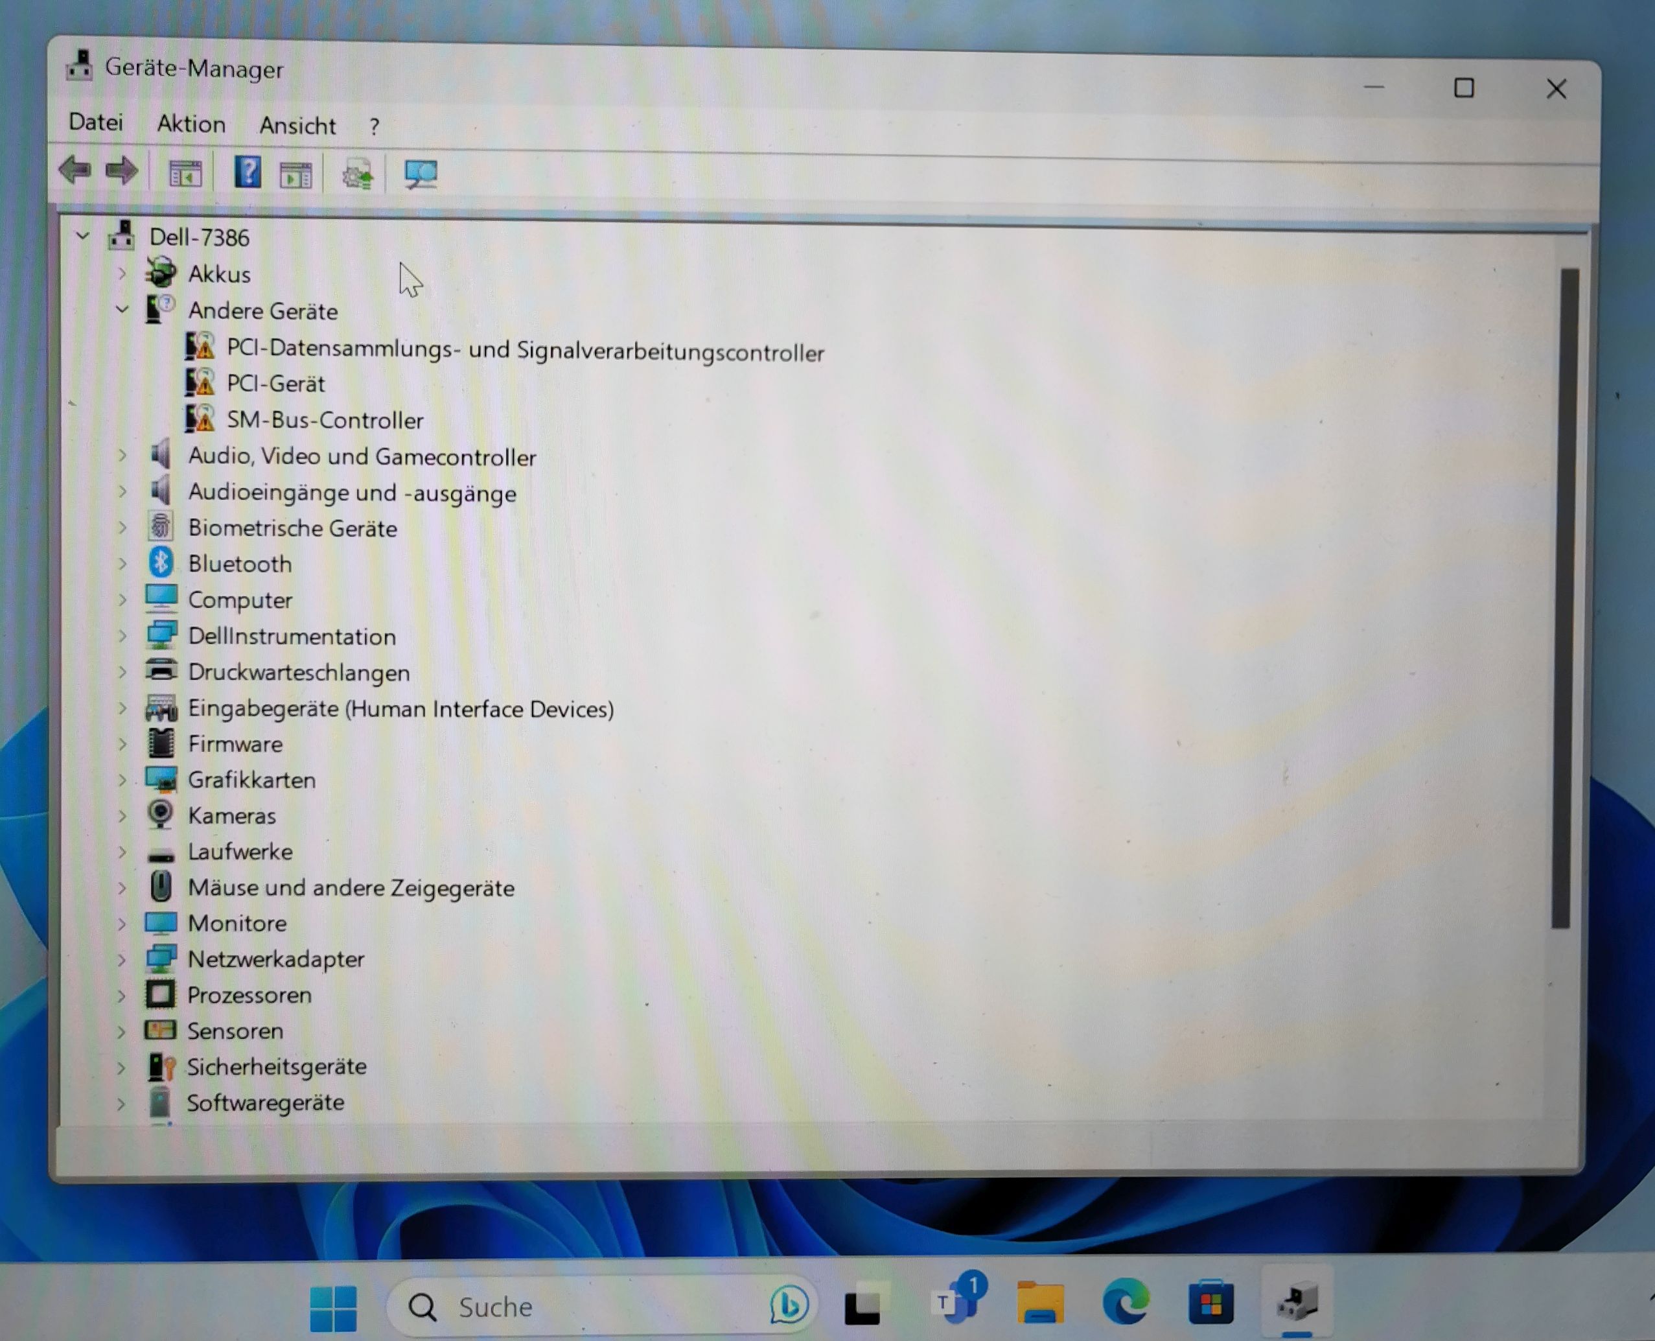
Task: Click the back arrow toolbar icon
Action: 75,170
